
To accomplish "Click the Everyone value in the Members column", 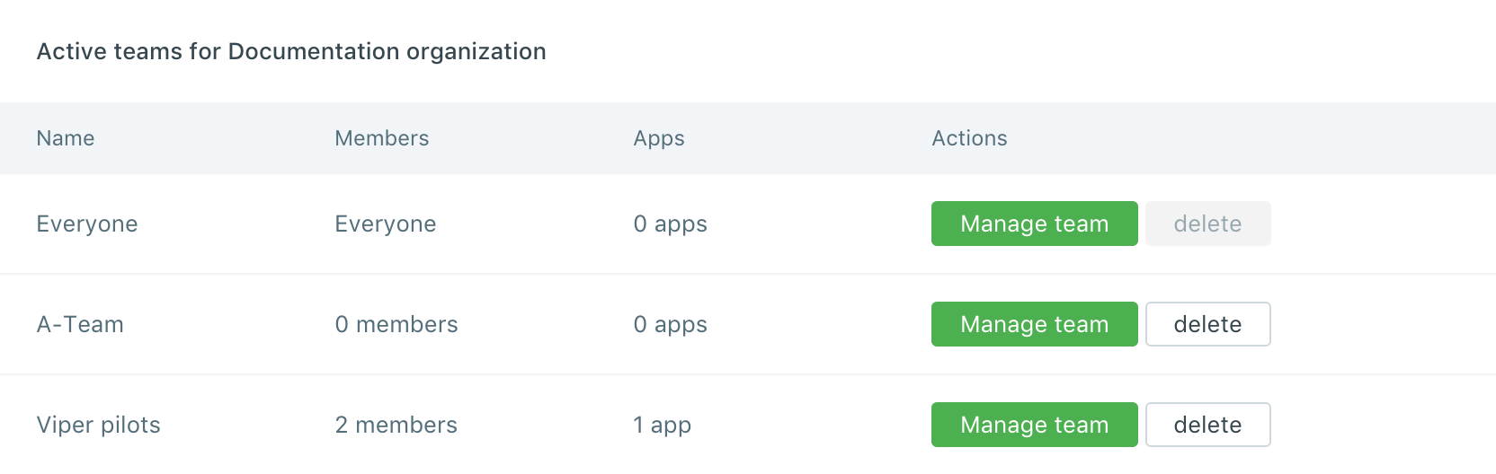I will pyautogui.click(x=386, y=224).
